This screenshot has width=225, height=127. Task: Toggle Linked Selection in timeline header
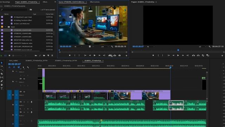click(19, 67)
